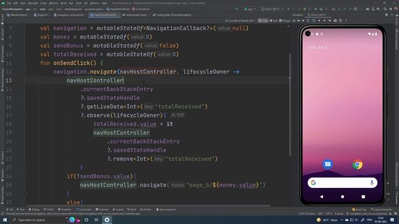Place cursor on line 18 totalReceived.value

pos(125,124)
